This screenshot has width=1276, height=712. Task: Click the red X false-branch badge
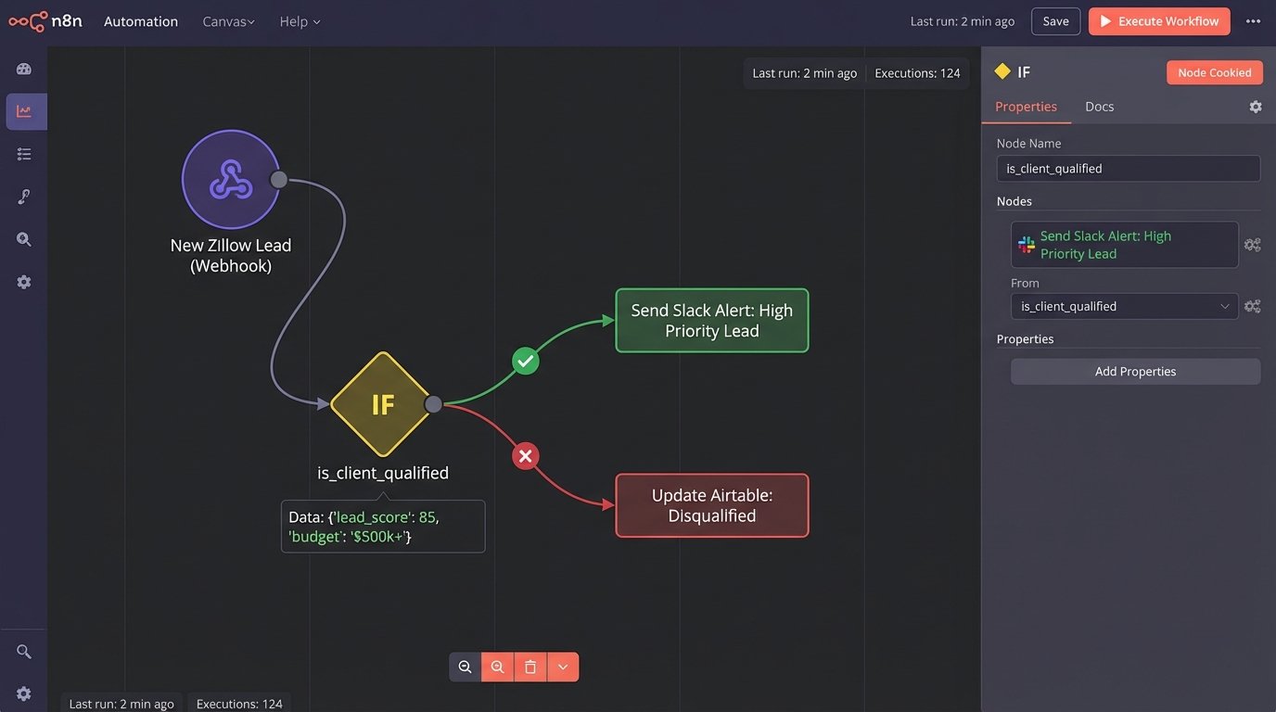pyautogui.click(x=526, y=455)
